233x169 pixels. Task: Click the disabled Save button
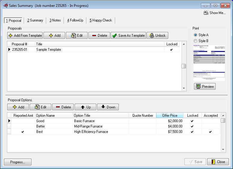(195, 162)
